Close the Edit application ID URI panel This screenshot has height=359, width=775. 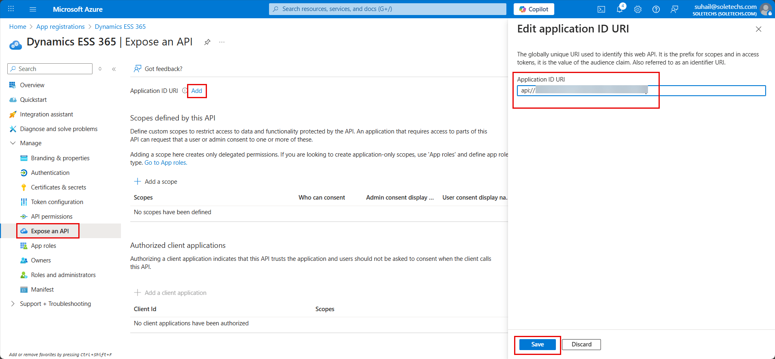coord(758,29)
